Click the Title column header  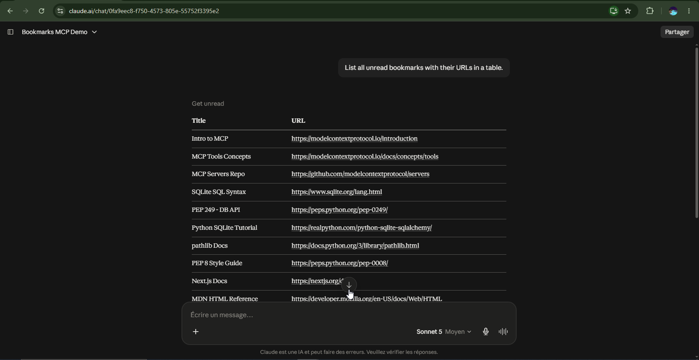click(x=198, y=121)
